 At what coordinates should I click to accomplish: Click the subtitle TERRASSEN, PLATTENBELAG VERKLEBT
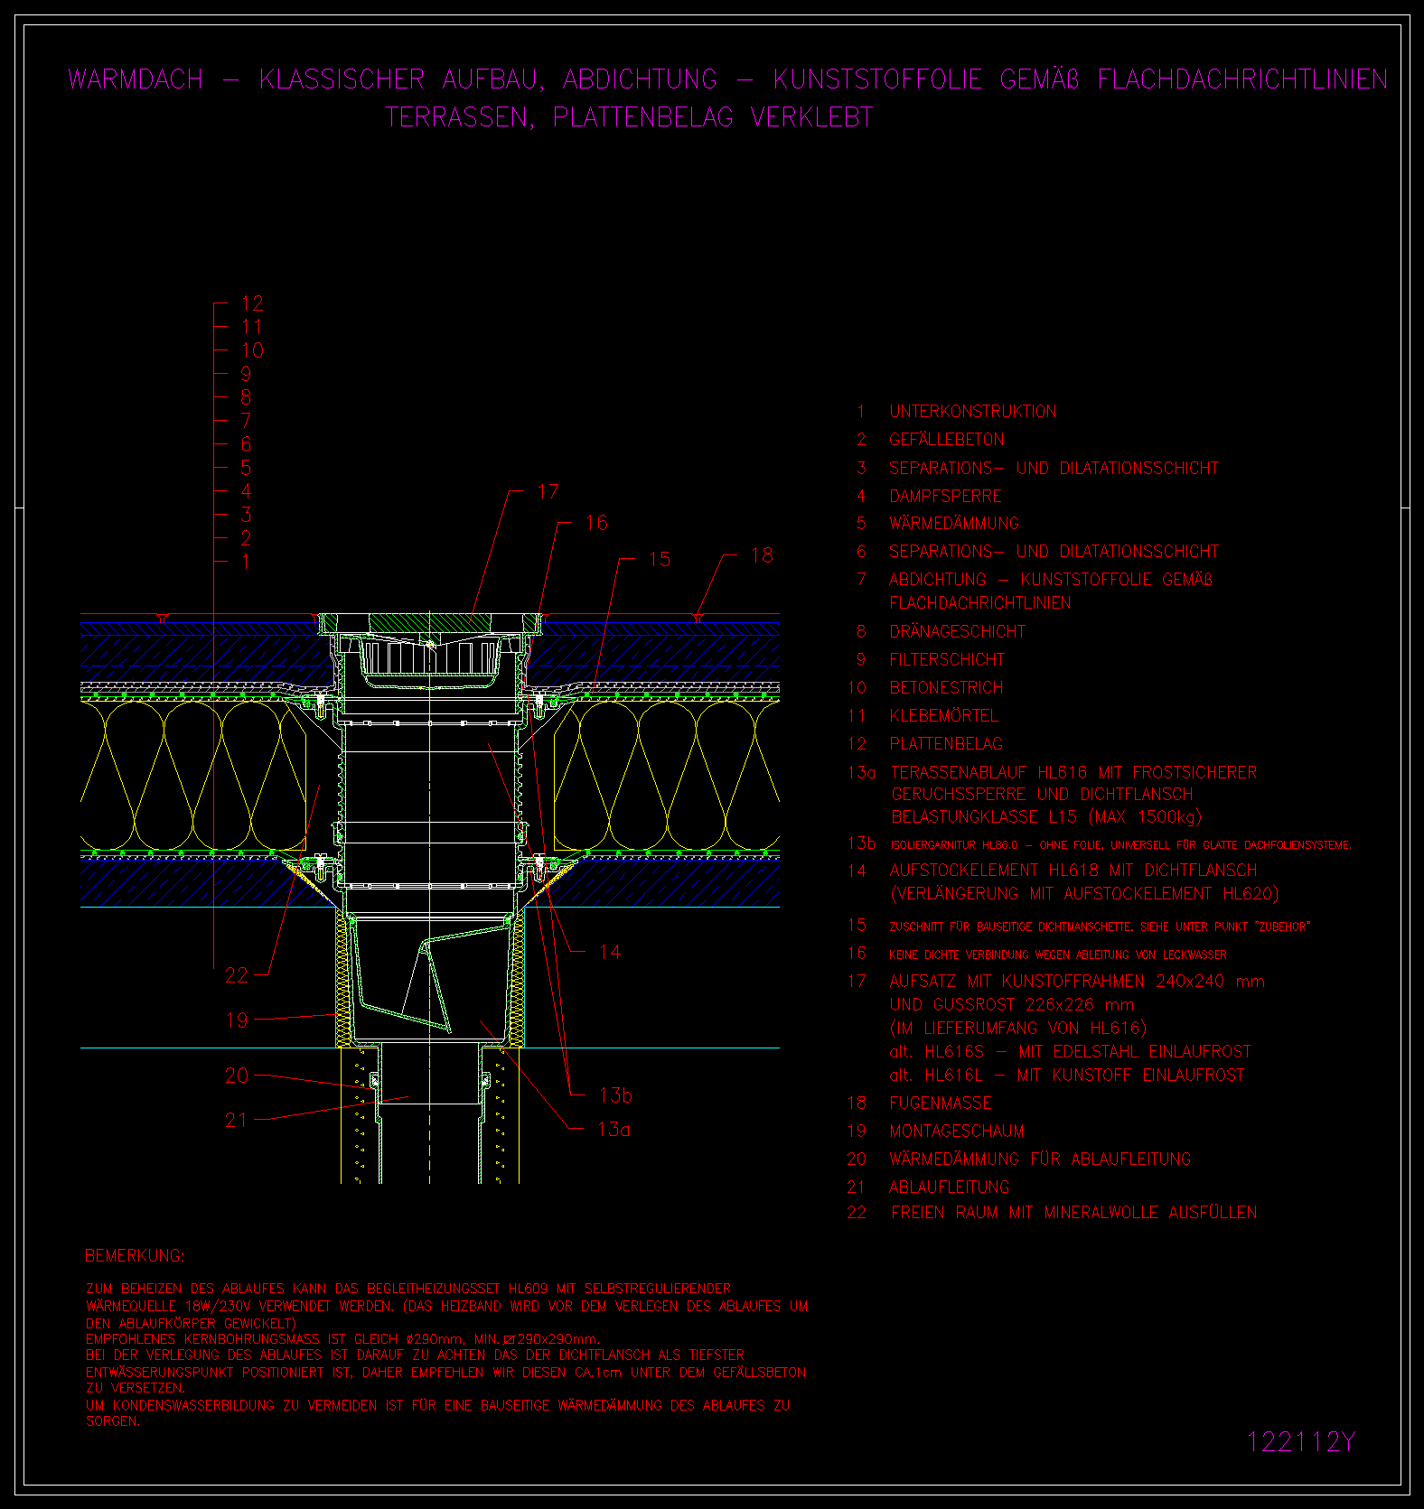[x=629, y=117]
